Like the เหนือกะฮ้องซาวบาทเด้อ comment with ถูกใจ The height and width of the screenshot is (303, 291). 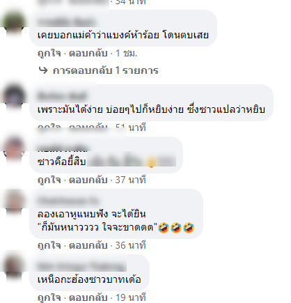[49, 297]
